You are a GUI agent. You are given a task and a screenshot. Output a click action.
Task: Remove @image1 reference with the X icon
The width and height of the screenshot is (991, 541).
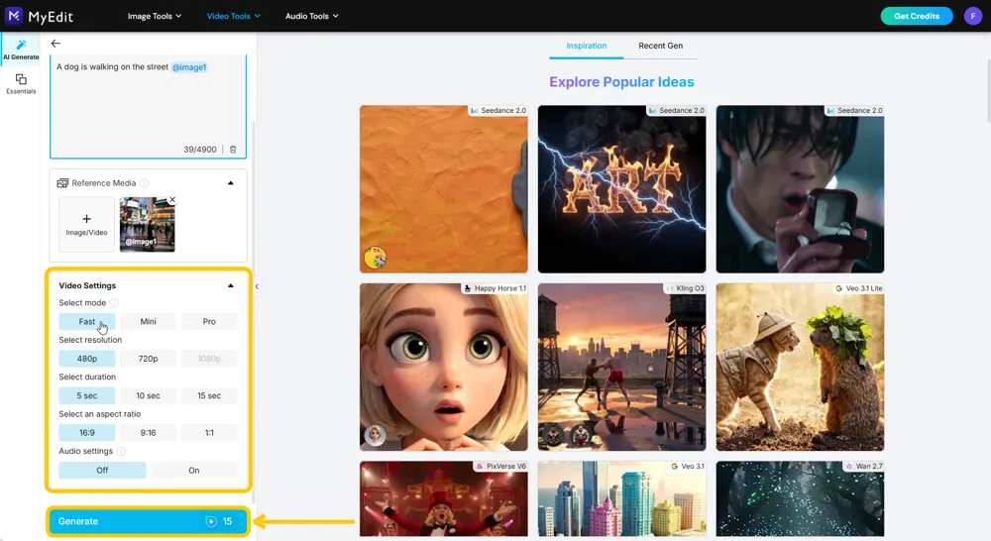pos(171,200)
